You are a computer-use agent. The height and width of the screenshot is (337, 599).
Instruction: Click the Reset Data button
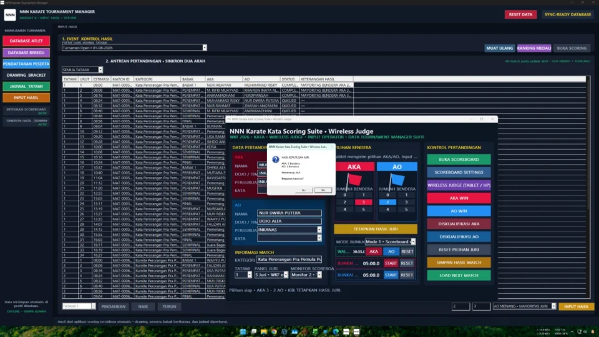(x=520, y=14)
